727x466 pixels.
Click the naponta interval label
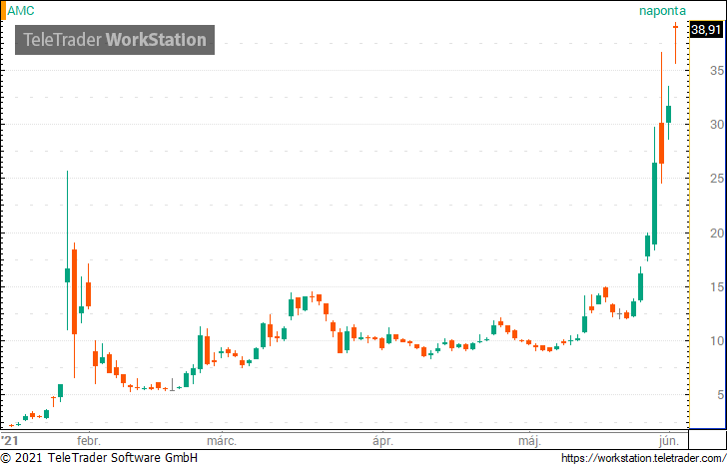click(662, 11)
